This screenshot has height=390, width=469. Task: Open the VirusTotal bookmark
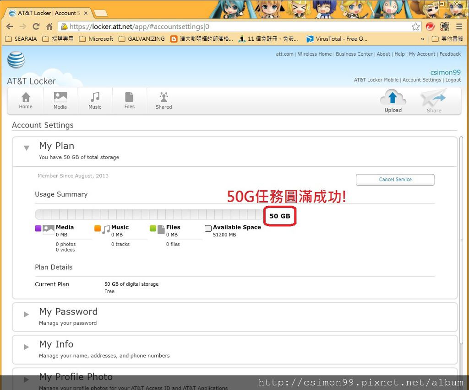pyautogui.click(x=337, y=39)
